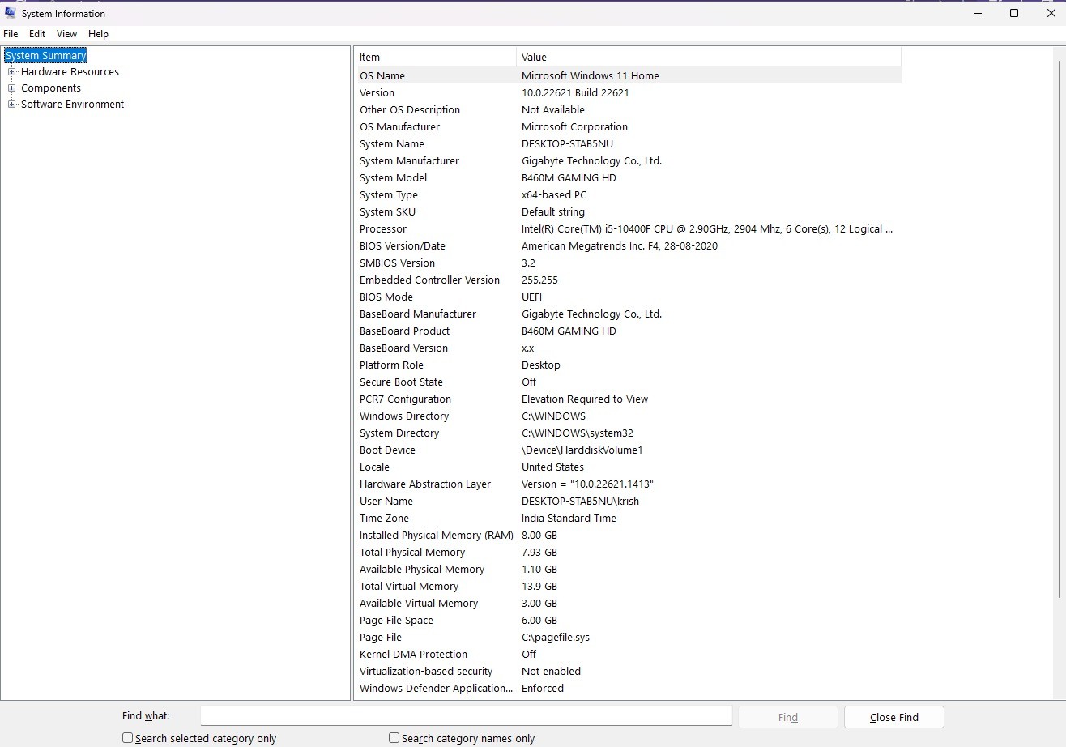
Task: Click the DESKTOP-STAB5NU\krish value
Action: 580,502
